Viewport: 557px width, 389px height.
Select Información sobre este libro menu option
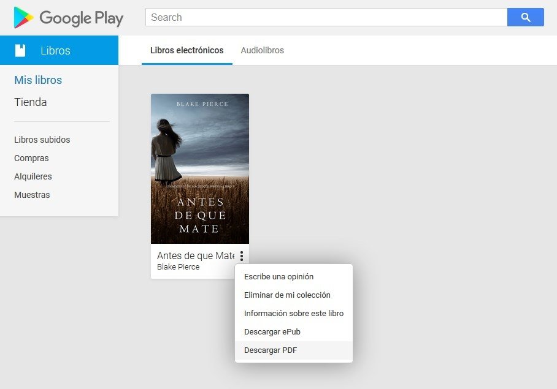[294, 314]
